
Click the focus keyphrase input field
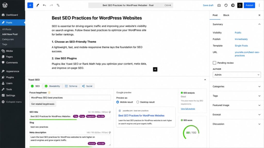coord(70,97)
